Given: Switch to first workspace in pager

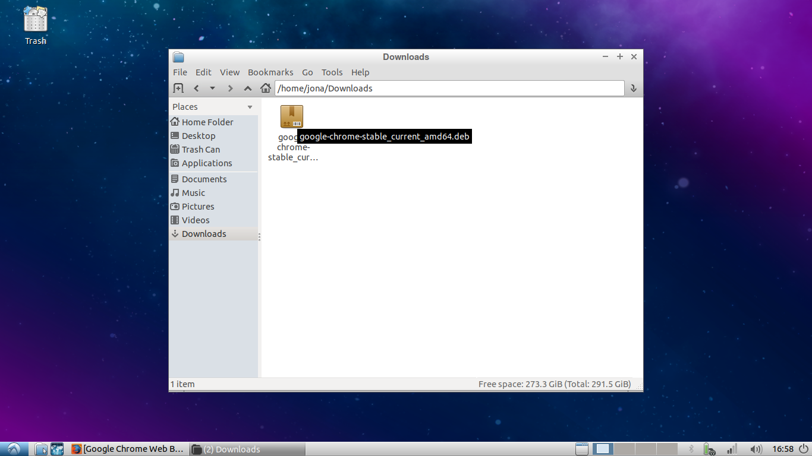Looking at the screenshot, I should coord(603,449).
